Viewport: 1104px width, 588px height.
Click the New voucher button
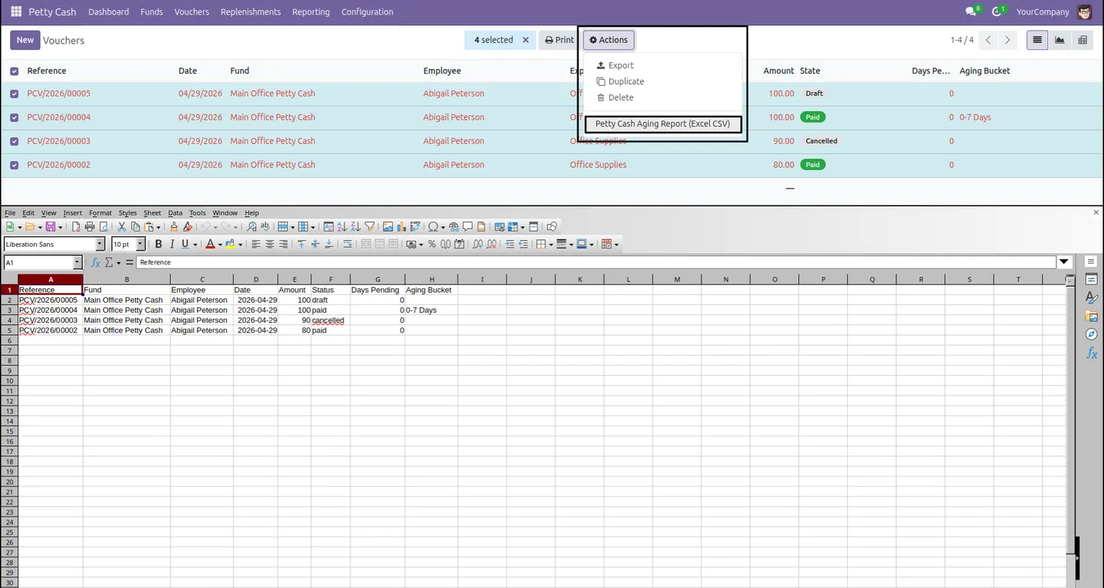pos(25,40)
